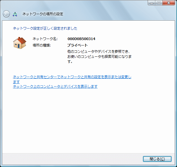177x167 pixels.
Task: Click the ネットワークの場所の設定 title text
Action: (x=43, y=14)
